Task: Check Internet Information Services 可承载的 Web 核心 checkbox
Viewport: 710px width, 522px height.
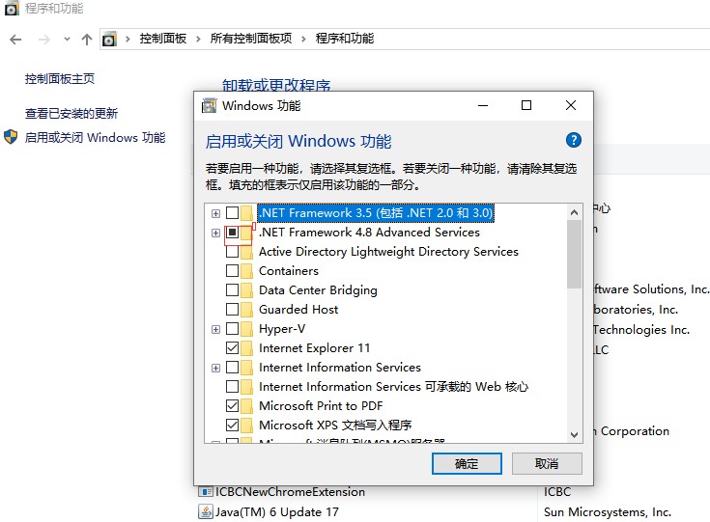Action: tap(232, 386)
